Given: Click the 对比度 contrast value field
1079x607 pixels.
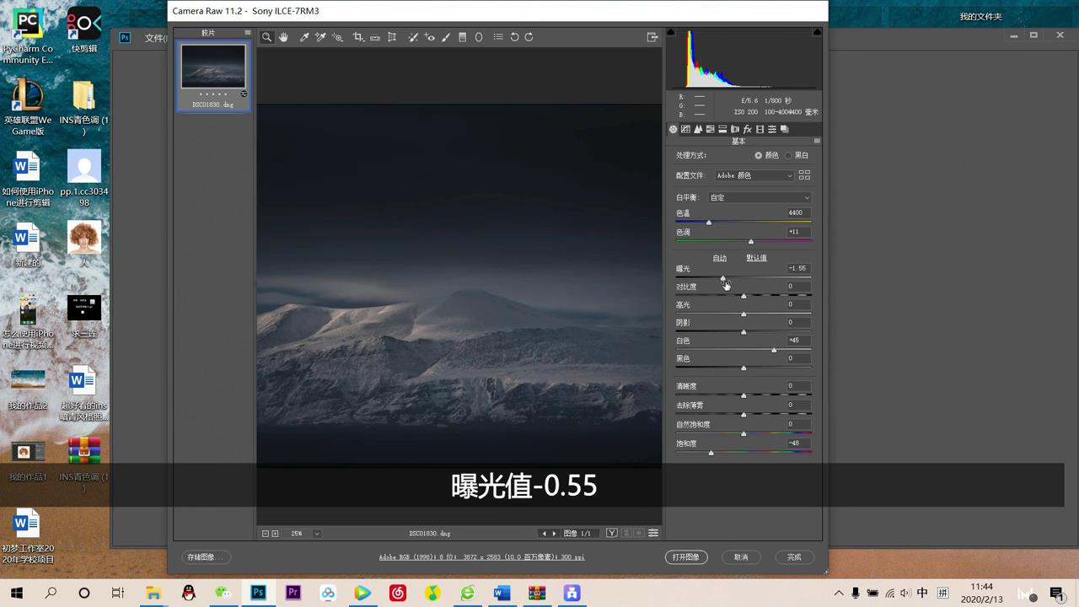Looking at the screenshot, I should (x=797, y=287).
